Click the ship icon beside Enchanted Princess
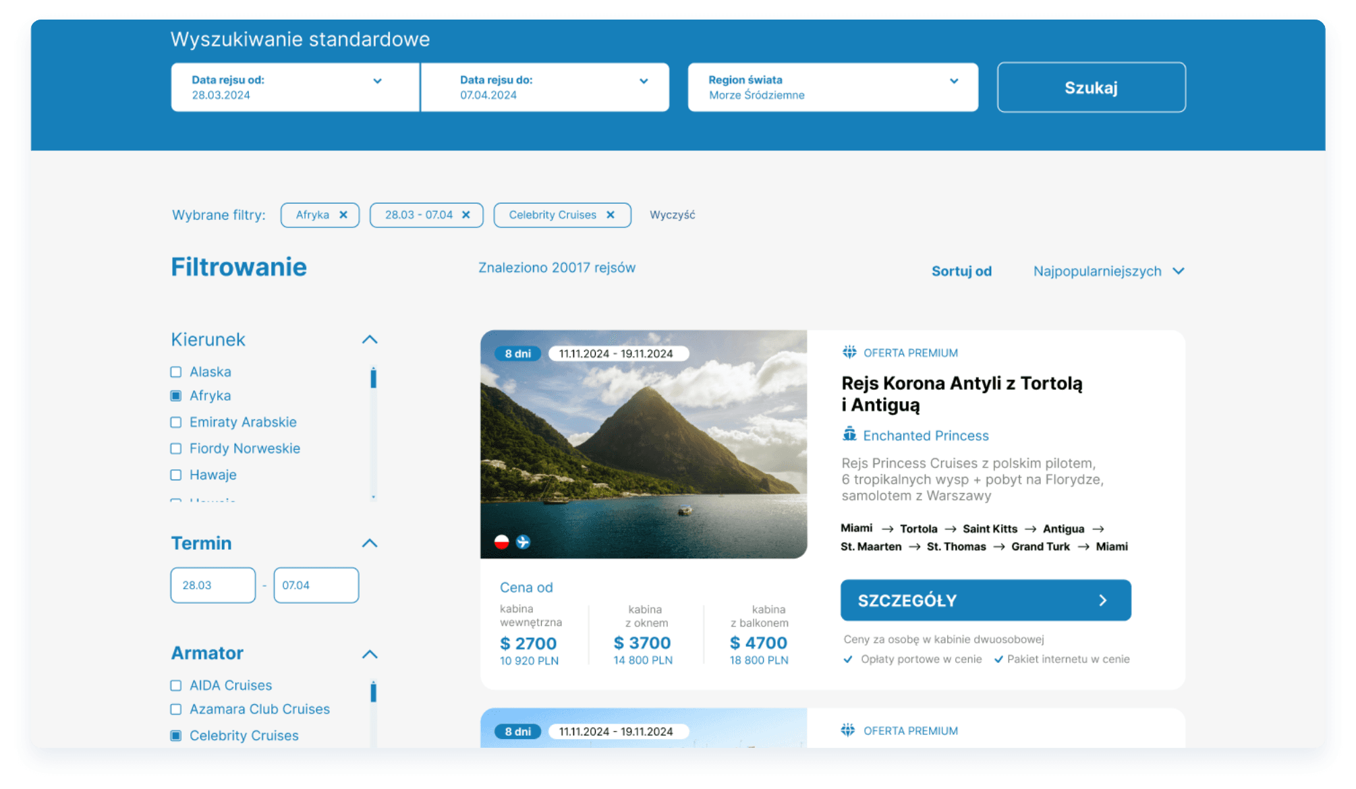This screenshot has height=789, width=1356. click(849, 434)
